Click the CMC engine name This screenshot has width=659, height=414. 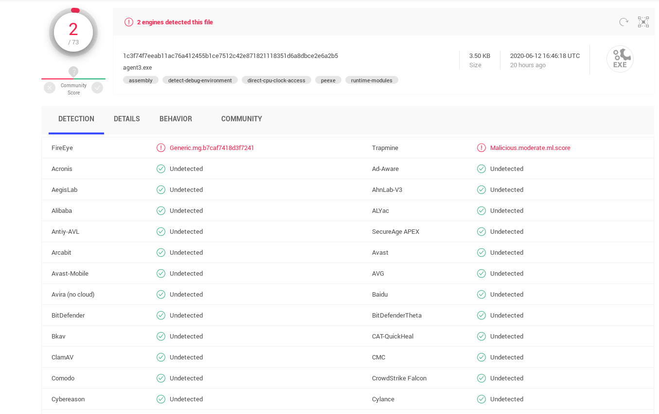pyautogui.click(x=379, y=357)
